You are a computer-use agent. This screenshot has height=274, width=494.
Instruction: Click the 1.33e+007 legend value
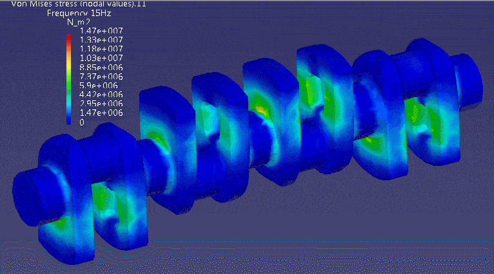pyautogui.click(x=101, y=40)
